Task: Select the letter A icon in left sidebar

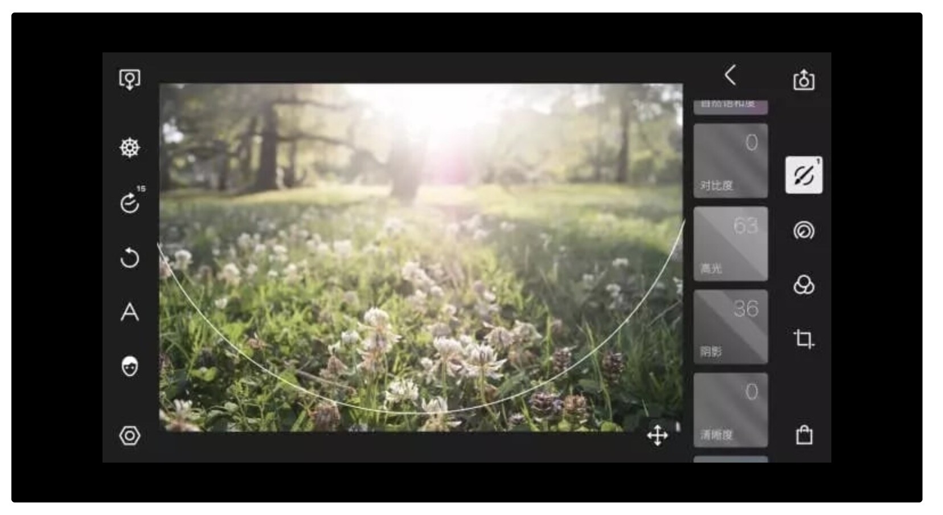Action: coord(129,312)
